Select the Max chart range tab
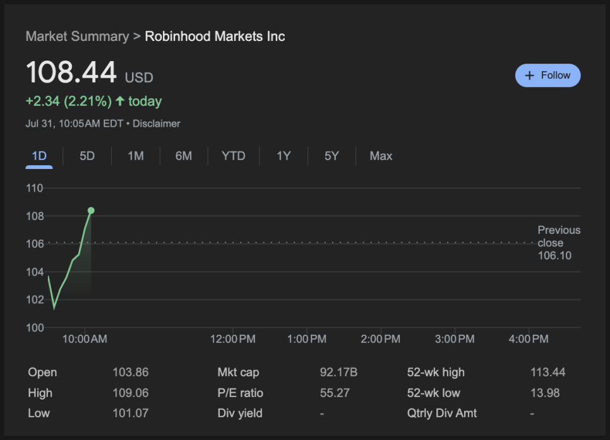610x440 pixels. tap(381, 156)
